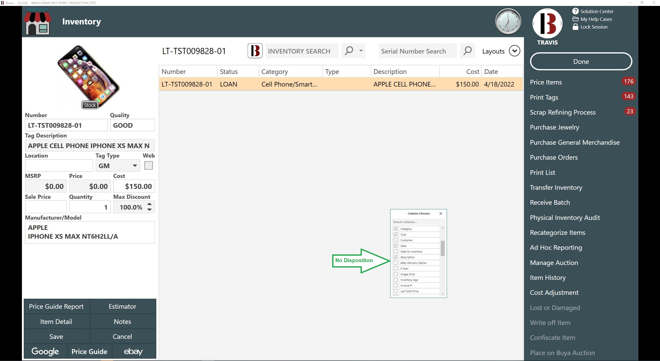
Task: Click the Price Guide button
Action: [x=89, y=351]
